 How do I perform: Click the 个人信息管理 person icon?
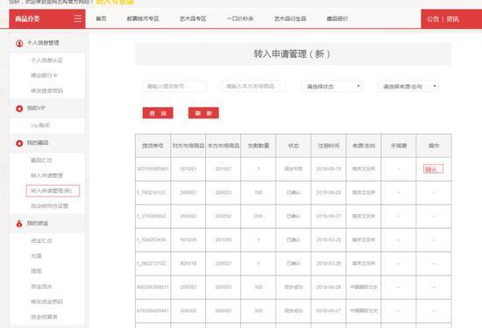tap(19, 43)
